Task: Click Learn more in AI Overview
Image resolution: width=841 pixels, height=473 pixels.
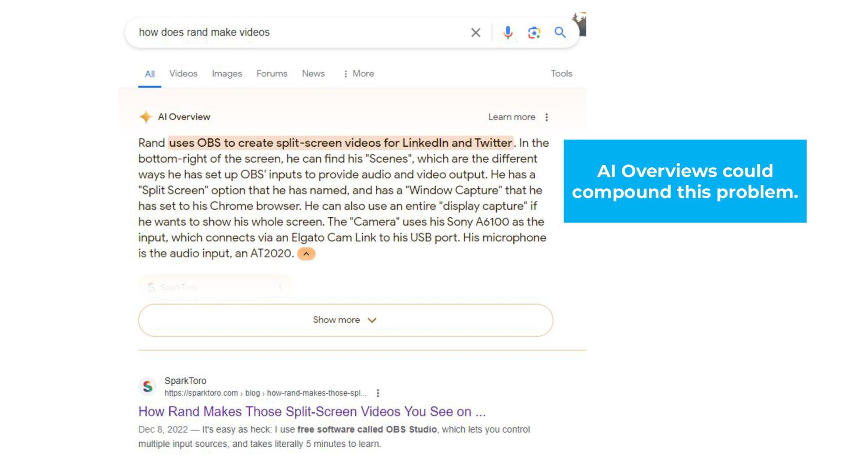Action: coord(512,117)
